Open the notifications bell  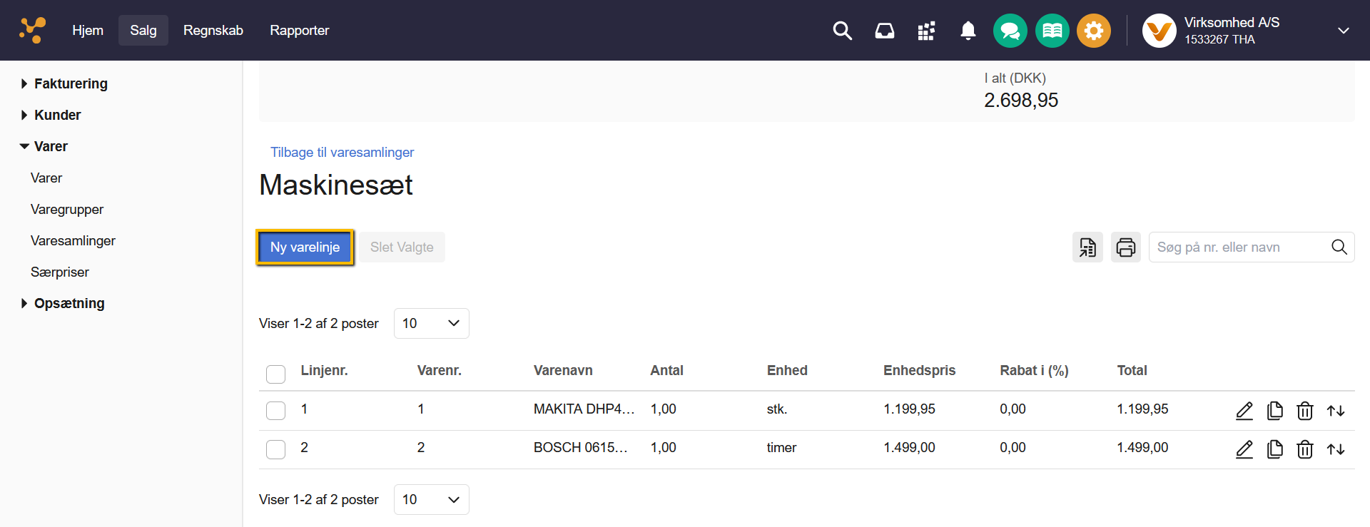(x=968, y=31)
